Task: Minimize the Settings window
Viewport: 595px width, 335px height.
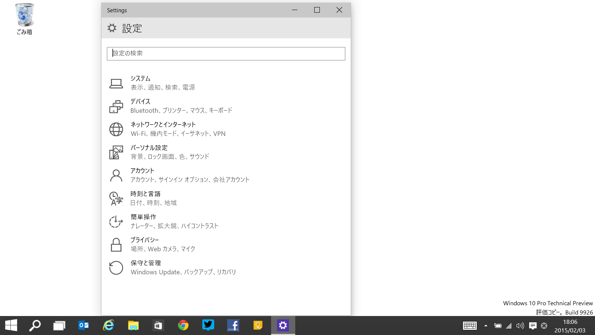Action: 295,10
